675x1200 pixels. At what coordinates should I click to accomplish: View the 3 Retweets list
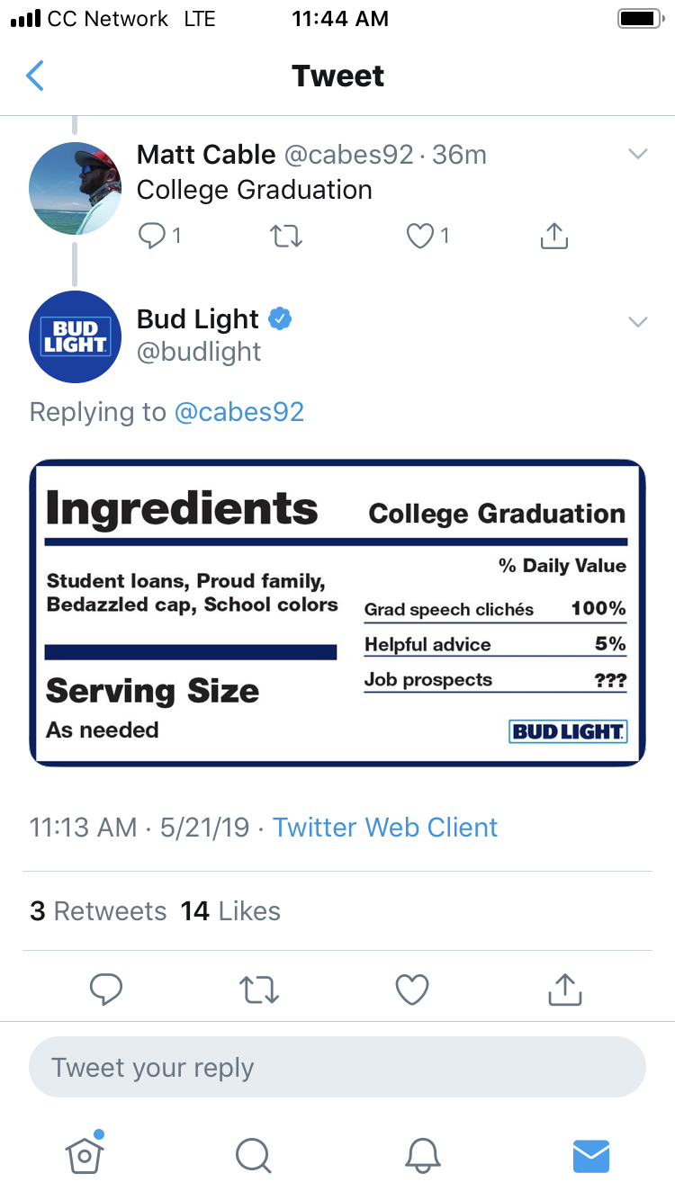[x=98, y=911]
